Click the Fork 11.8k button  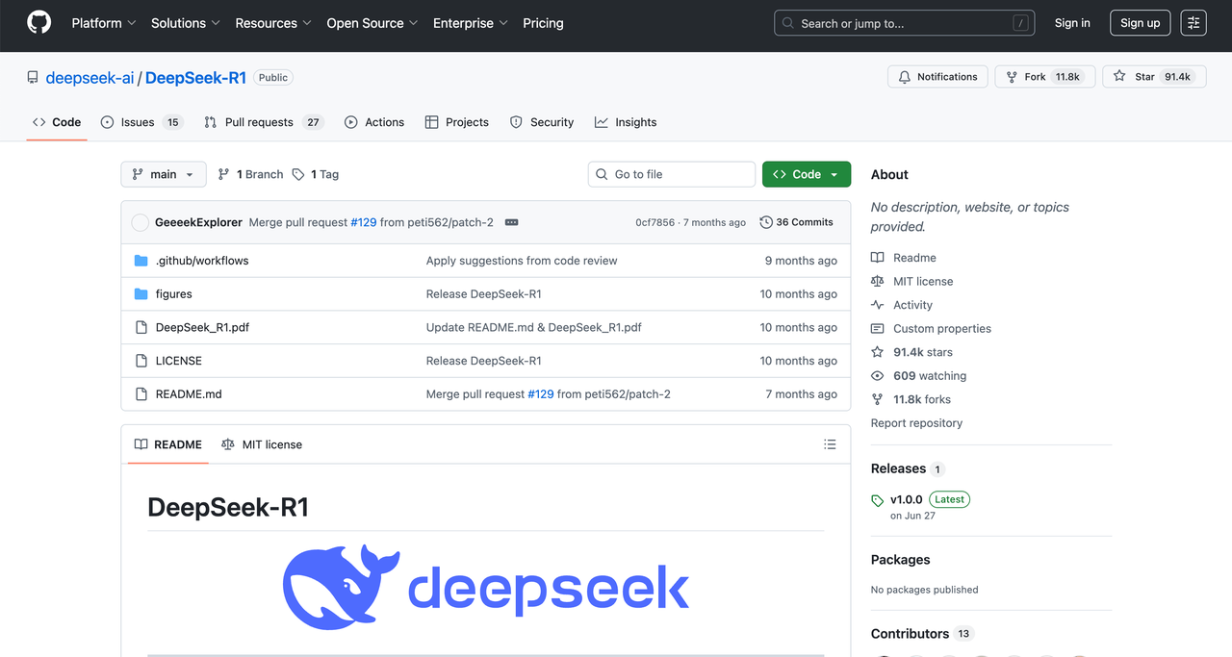coord(1044,77)
